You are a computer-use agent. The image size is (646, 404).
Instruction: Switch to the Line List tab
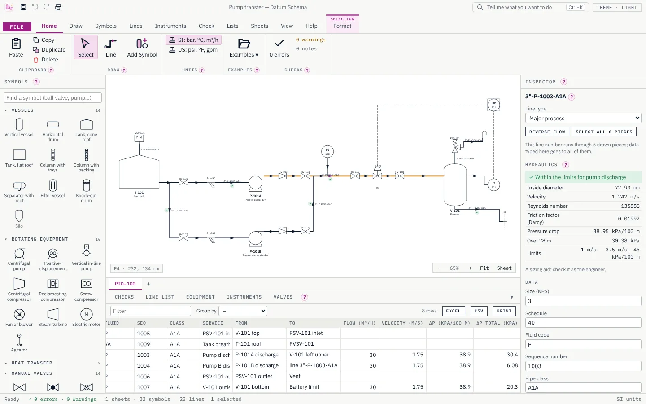[160, 297]
